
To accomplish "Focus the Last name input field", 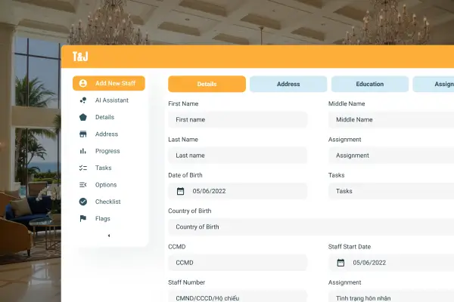I will click(238, 156).
